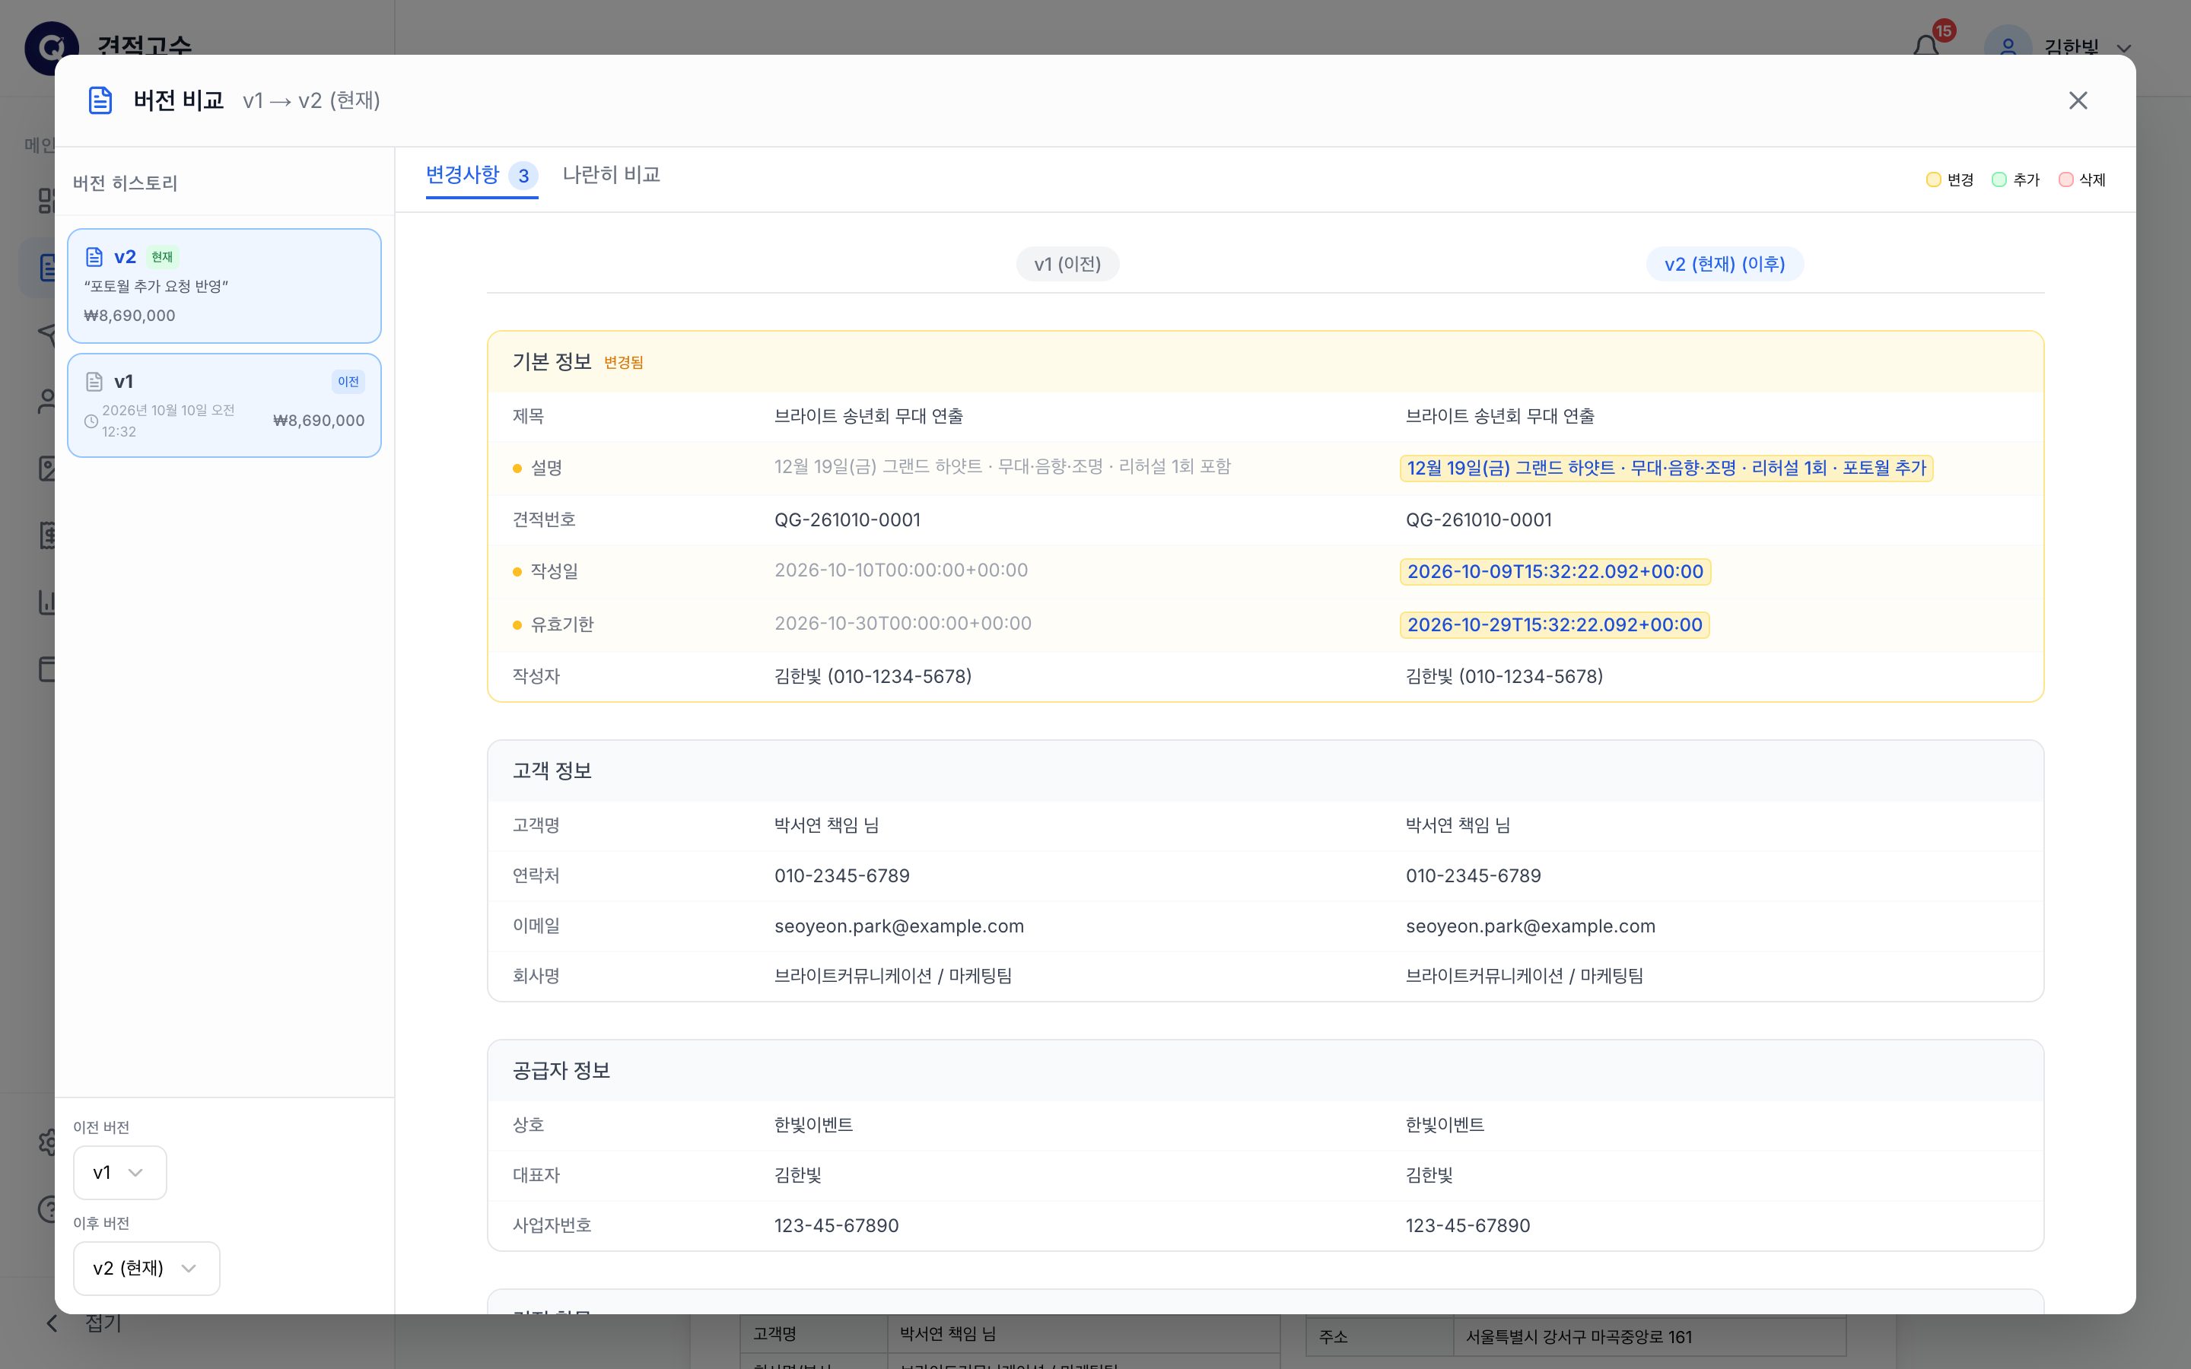Switch to the 나란히 비교 tab

(611, 175)
